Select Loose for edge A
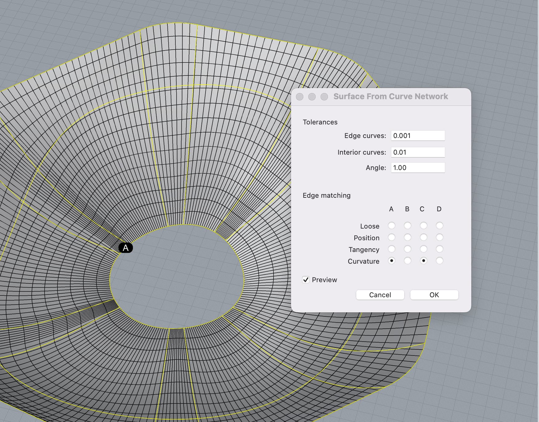 (391, 226)
